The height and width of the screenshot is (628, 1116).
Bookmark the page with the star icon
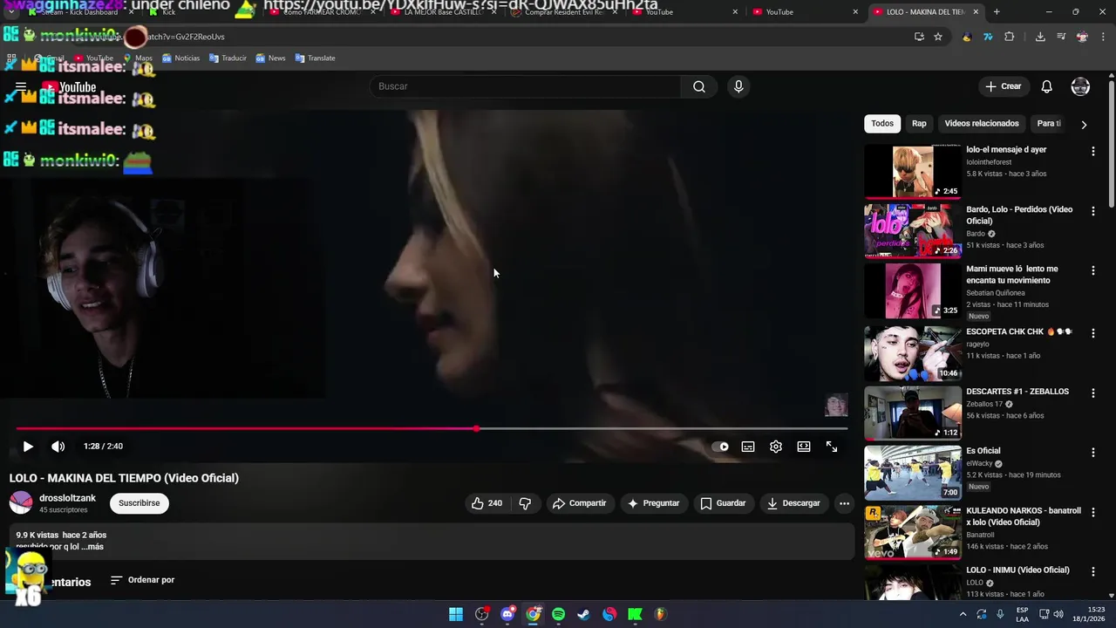click(x=938, y=37)
